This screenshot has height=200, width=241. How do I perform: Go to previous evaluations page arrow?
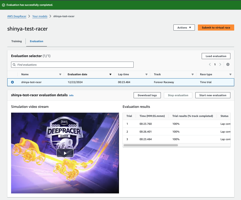(x=210, y=64)
